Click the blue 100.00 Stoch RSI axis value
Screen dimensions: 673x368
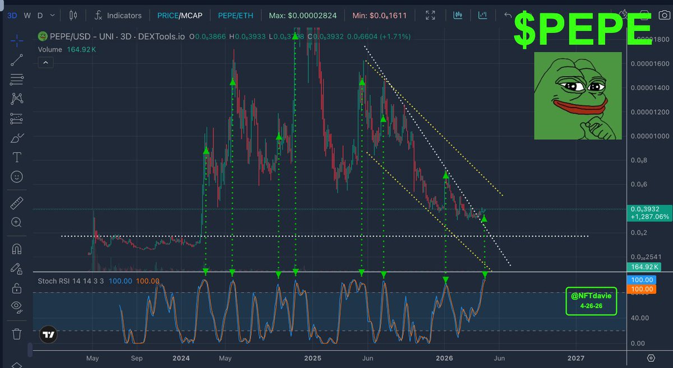(640, 280)
